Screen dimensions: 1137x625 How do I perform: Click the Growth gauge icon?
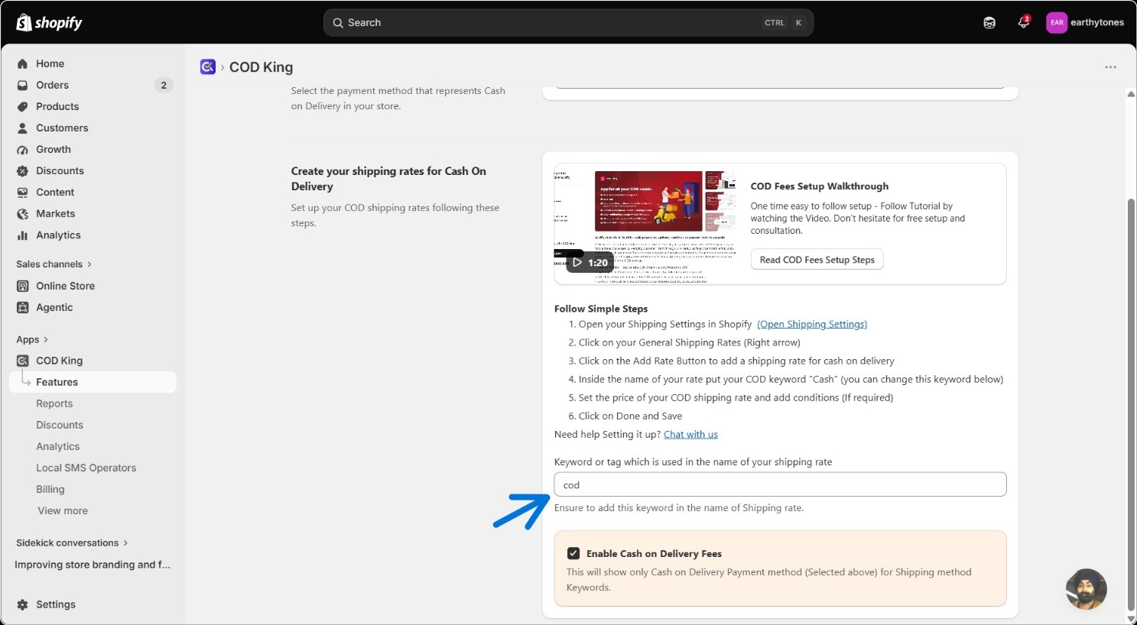coord(22,149)
